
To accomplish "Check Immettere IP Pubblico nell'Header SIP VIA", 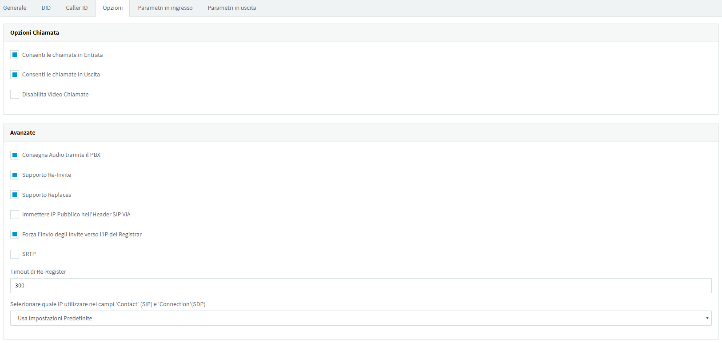I will point(15,215).
